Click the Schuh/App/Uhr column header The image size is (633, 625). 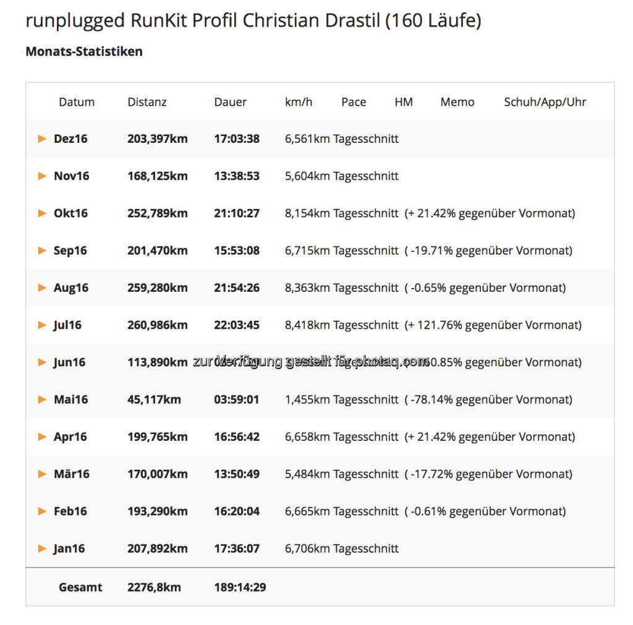(545, 102)
